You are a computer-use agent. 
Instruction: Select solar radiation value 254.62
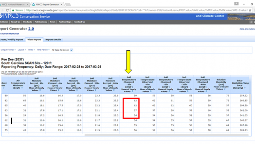243,96
